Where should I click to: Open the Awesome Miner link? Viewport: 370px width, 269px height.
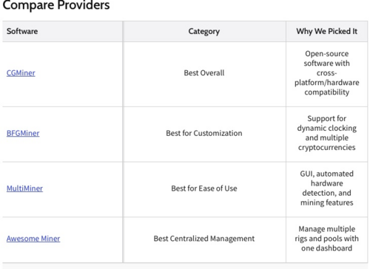point(33,239)
